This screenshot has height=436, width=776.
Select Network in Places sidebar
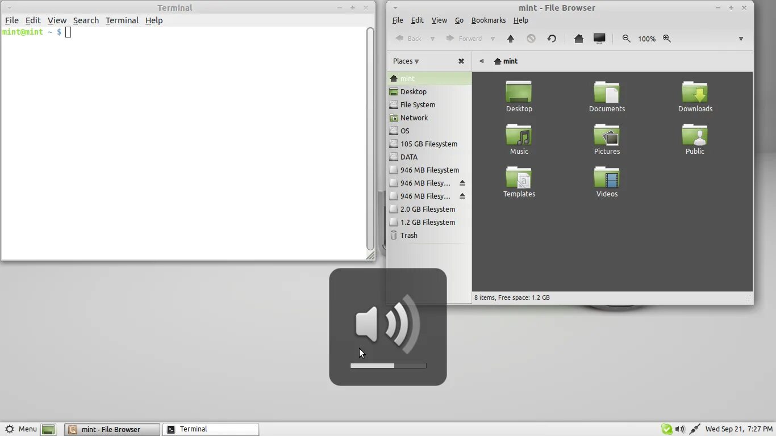[429, 118]
